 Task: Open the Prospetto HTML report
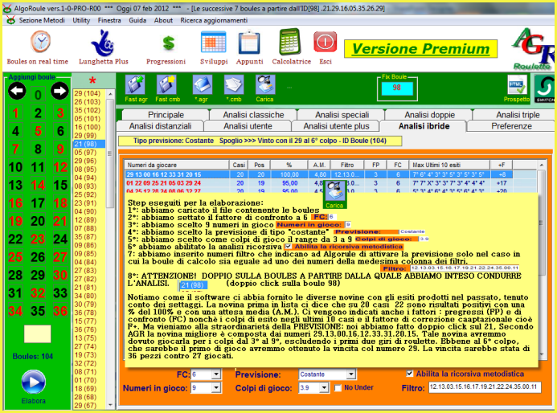point(516,85)
